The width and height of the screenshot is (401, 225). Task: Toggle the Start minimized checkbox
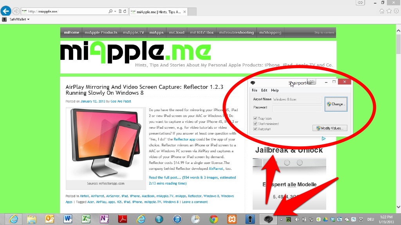click(x=256, y=124)
